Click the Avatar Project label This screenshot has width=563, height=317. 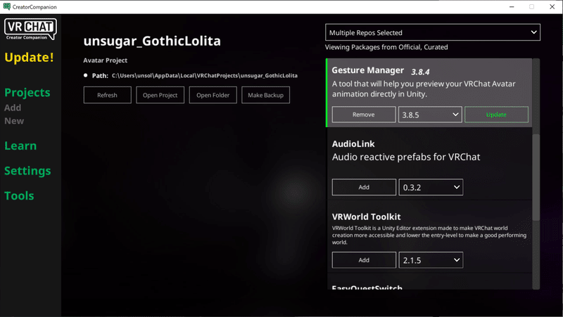click(x=105, y=60)
